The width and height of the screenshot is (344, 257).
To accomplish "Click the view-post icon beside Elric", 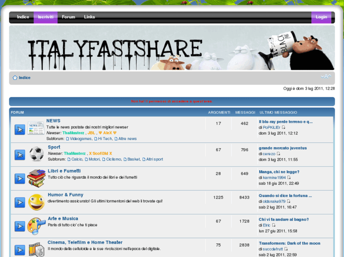I will (x=273, y=225).
